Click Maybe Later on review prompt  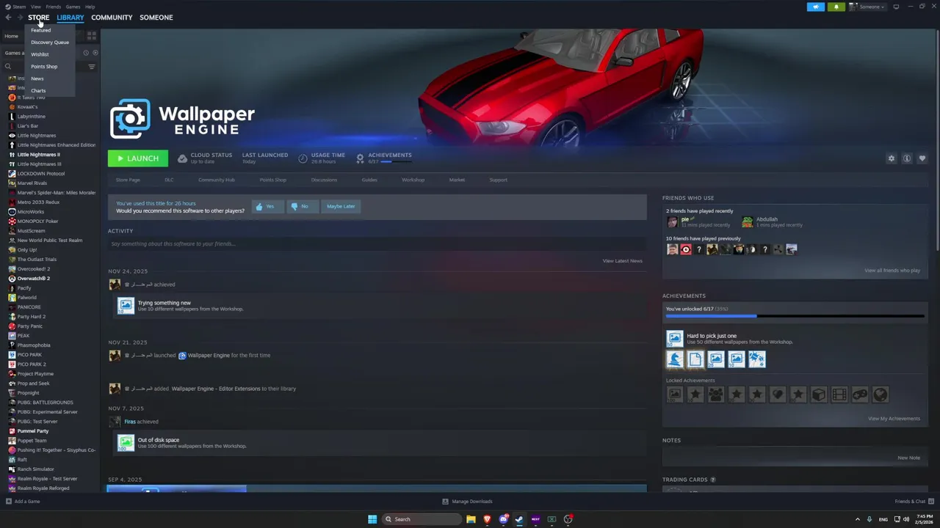coord(341,207)
